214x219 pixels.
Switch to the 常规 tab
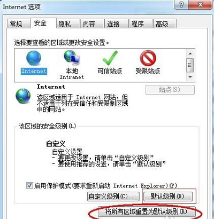[x=16, y=24]
